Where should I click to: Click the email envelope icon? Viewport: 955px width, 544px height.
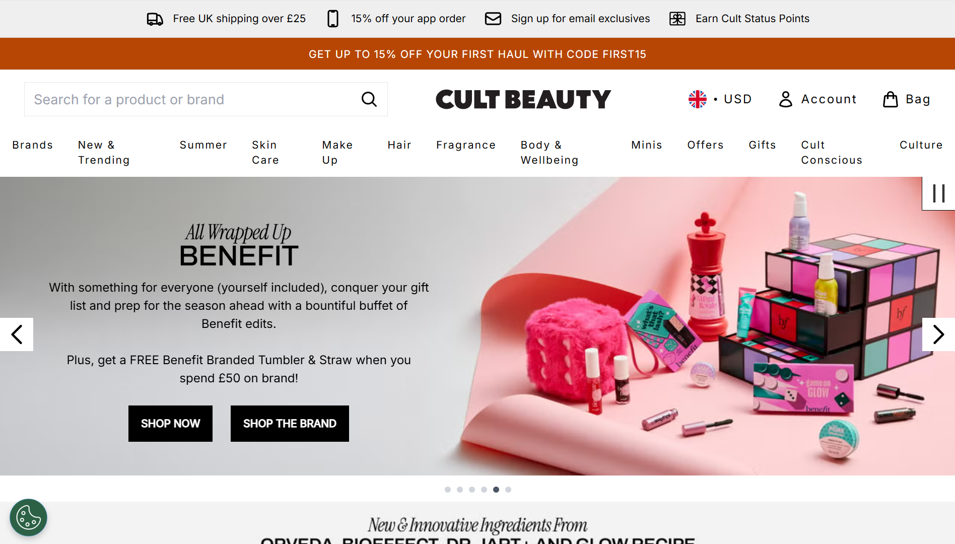[x=493, y=19]
